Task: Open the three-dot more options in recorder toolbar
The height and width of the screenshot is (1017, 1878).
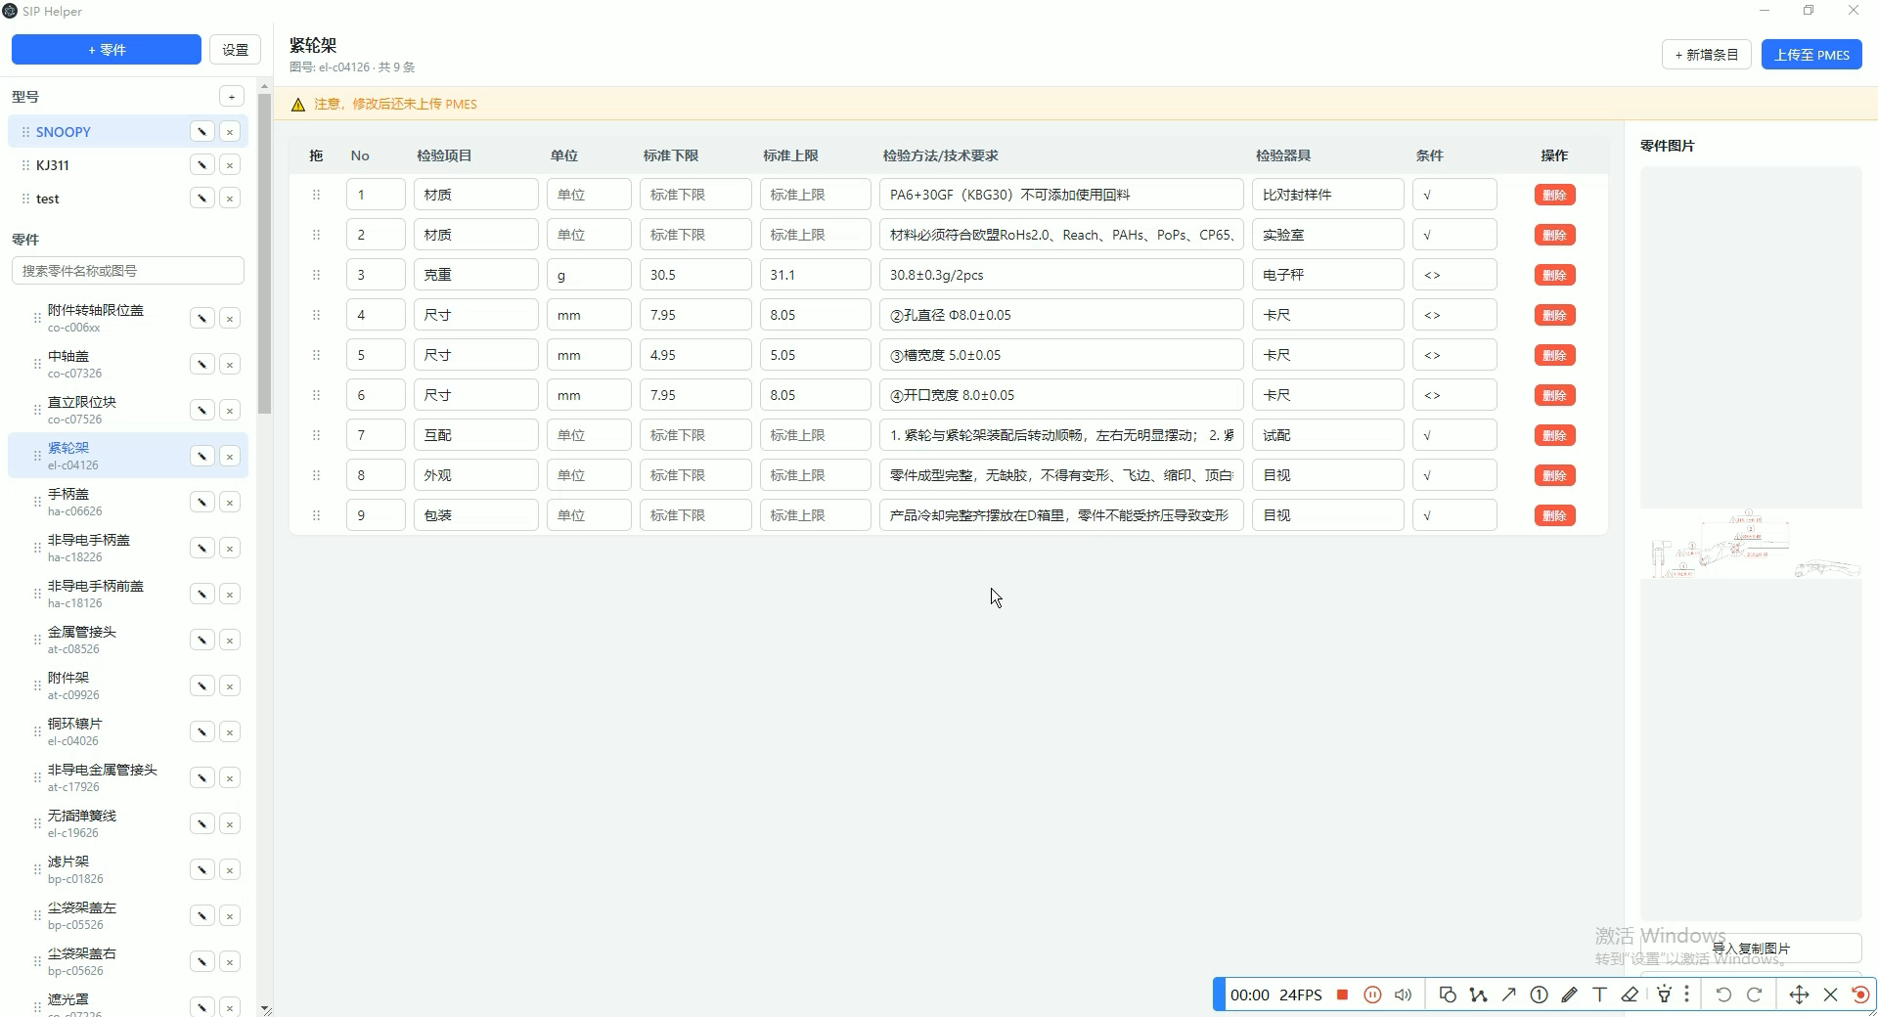Action: coord(1687,995)
